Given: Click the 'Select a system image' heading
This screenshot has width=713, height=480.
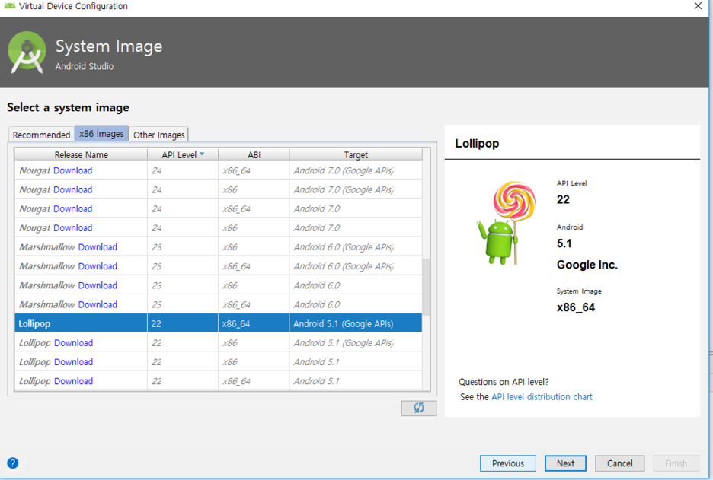Looking at the screenshot, I should pos(69,107).
